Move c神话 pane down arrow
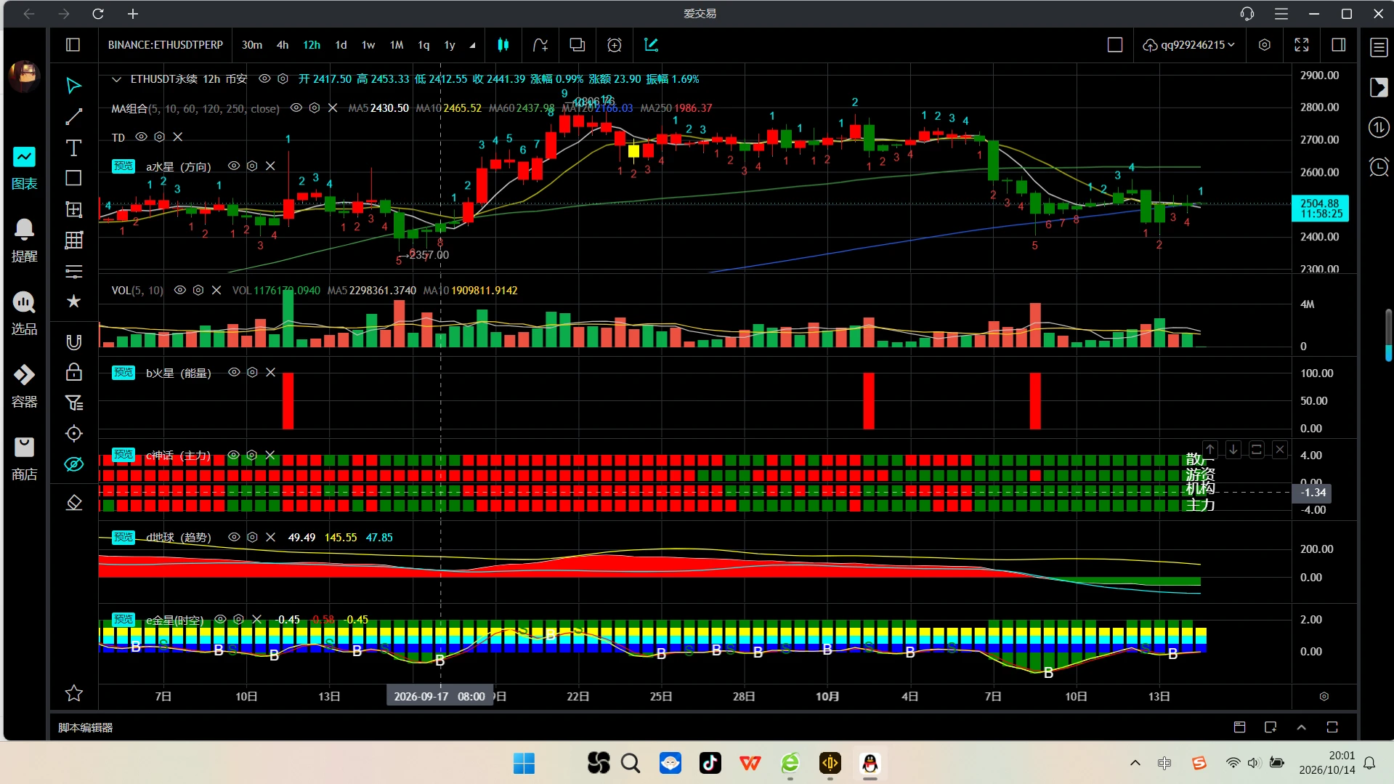The height and width of the screenshot is (784, 1394). [1233, 450]
